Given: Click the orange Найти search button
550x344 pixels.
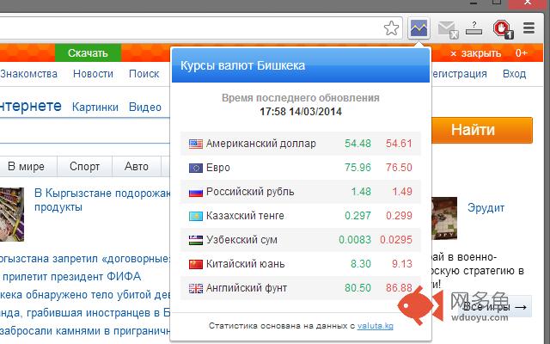Looking at the screenshot, I should (x=481, y=130).
